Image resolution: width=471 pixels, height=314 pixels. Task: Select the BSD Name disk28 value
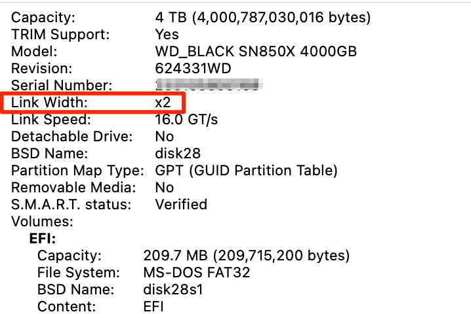coord(178,154)
